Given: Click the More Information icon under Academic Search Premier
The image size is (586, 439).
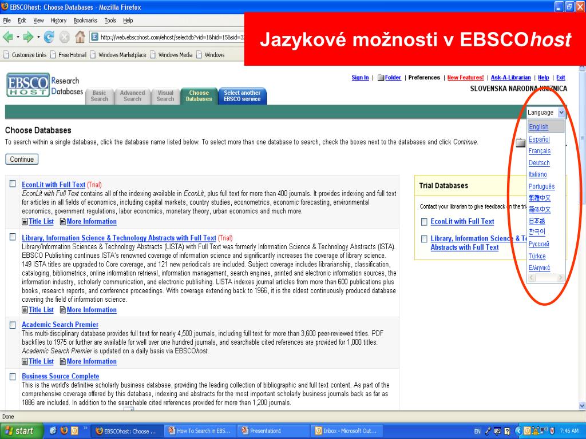Looking at the screenshot, I should (x=63, y=361).
